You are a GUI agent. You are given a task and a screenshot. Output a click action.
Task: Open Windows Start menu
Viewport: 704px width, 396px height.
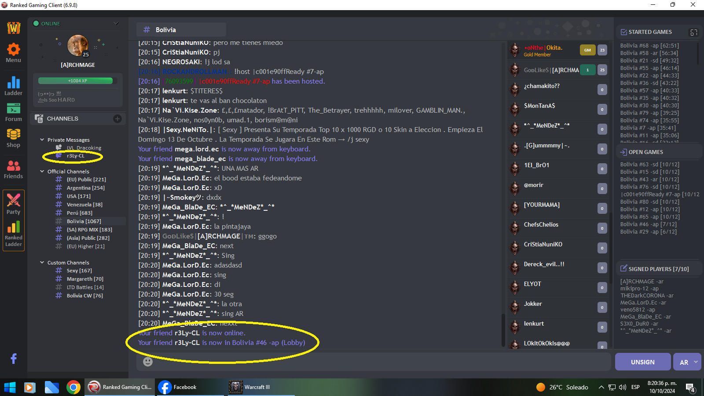[10, 387]
